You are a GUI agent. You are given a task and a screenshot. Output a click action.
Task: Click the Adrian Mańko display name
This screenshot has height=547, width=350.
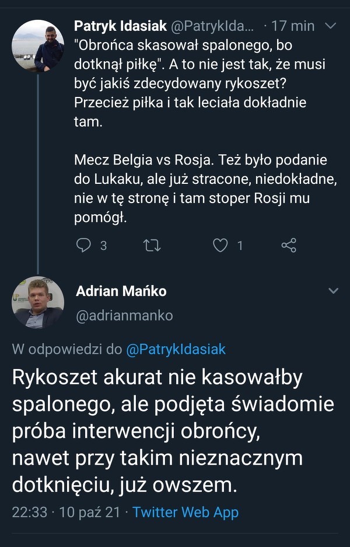(x=121, y=291)
